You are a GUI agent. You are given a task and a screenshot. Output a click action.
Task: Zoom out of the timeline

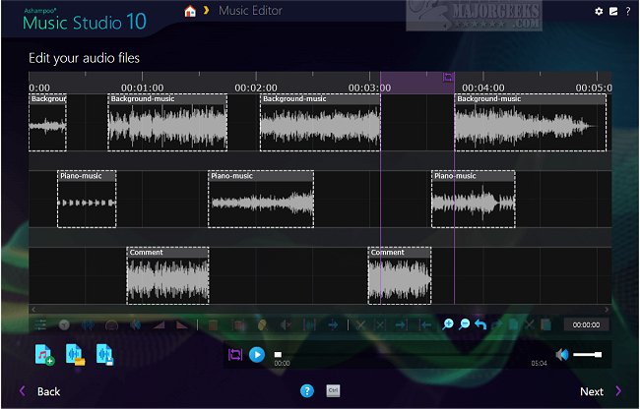click(465, 323)
